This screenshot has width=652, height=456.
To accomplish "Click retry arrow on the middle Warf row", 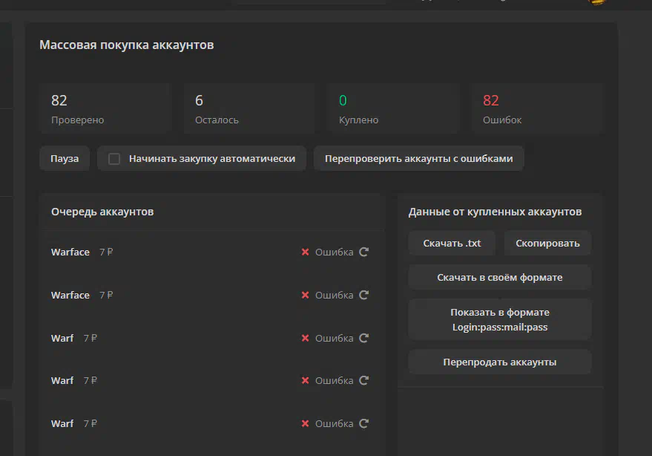I will (x=364, y=380).
